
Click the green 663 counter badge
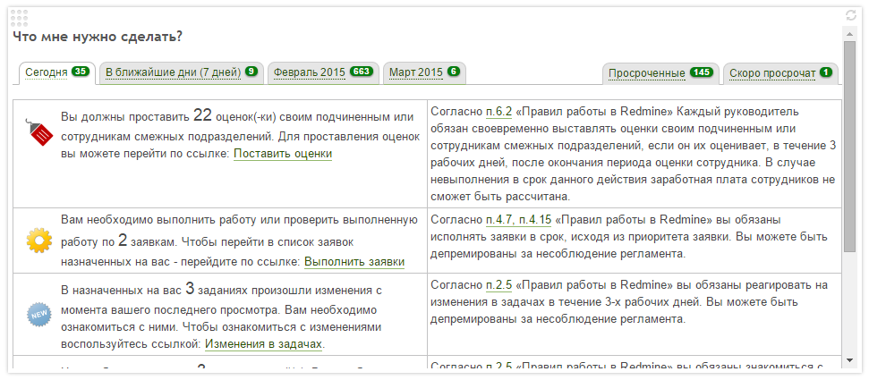[362, 72]
